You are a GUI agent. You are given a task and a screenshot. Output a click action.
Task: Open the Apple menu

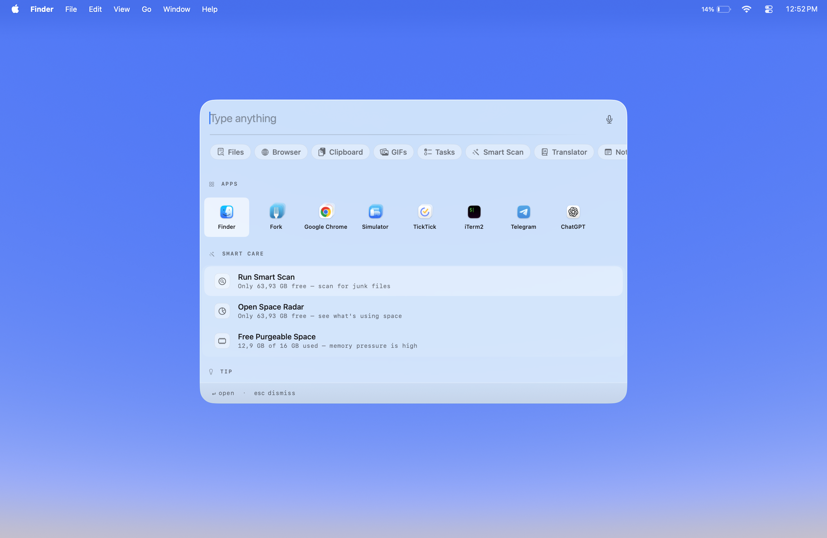click(15, 9)
